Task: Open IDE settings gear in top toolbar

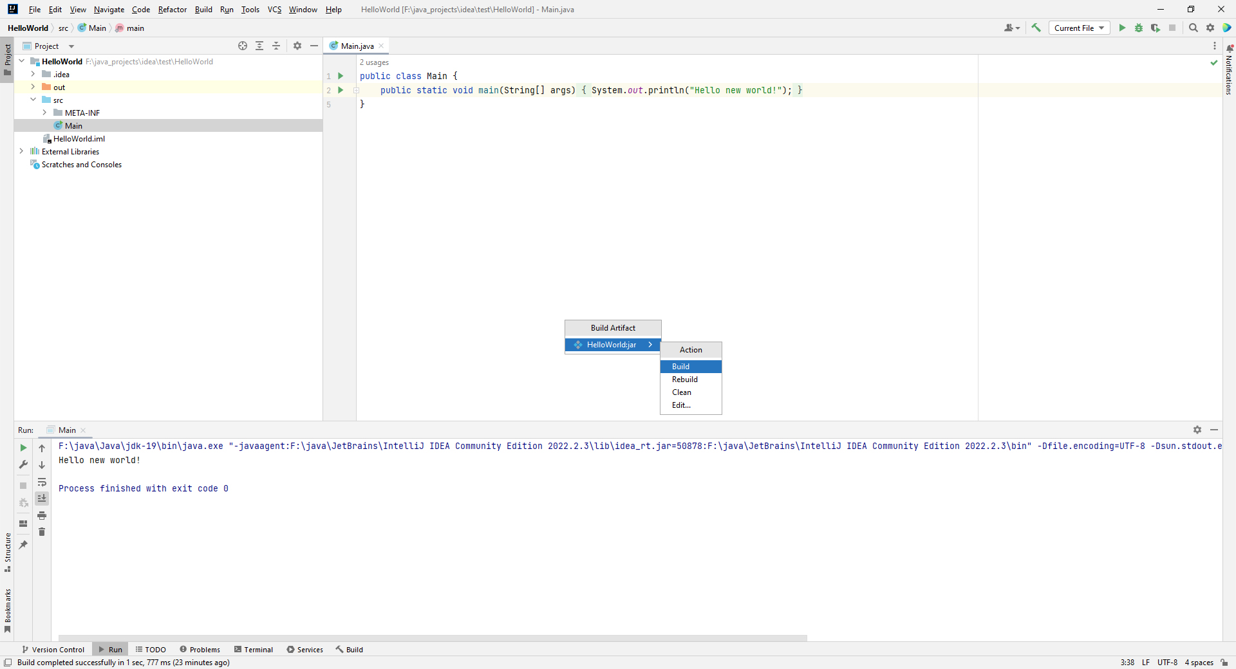Action: click(1210, 28)
